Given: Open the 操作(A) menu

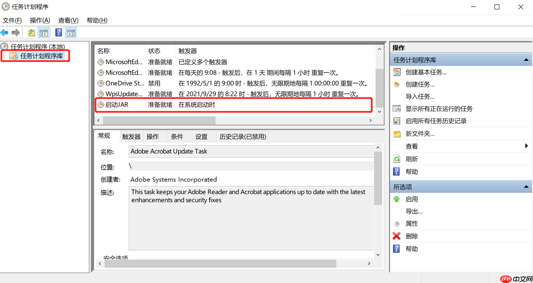Looking at the screenshot, I should click(x=40, y=20).
